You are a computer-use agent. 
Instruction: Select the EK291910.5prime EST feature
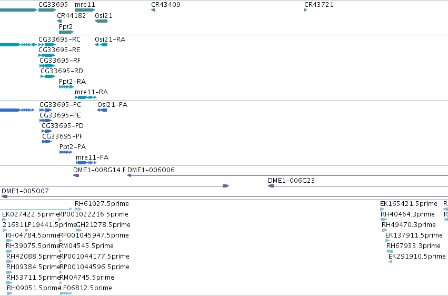point(390,262)
